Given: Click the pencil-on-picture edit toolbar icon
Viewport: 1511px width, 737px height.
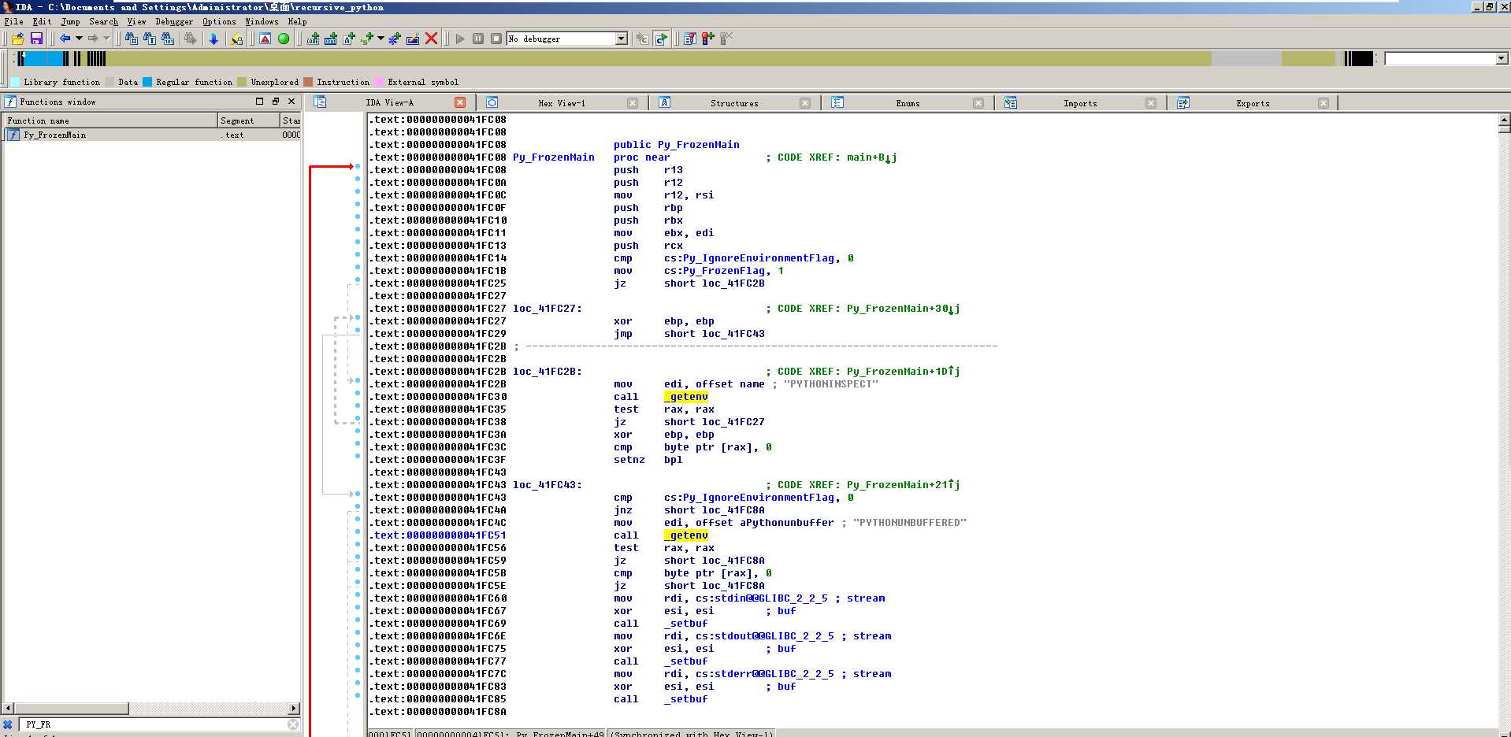Looking at the screenshot, I should pyautogui.click(x=413, y=39).
